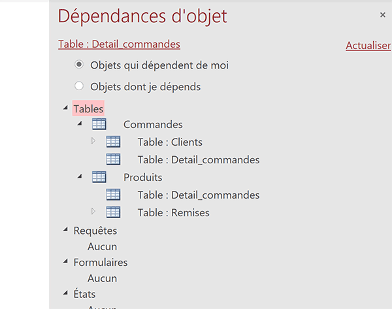Expand the Table : Clients node

click(x=93, y=140)
